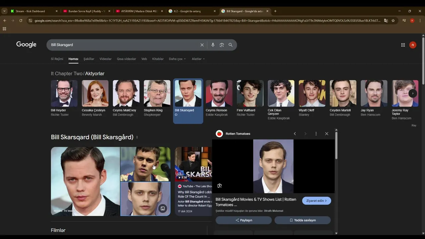Select the Wyatt Oleff actor card
Viewport: 425px width, 239px height.
[312, 99]
